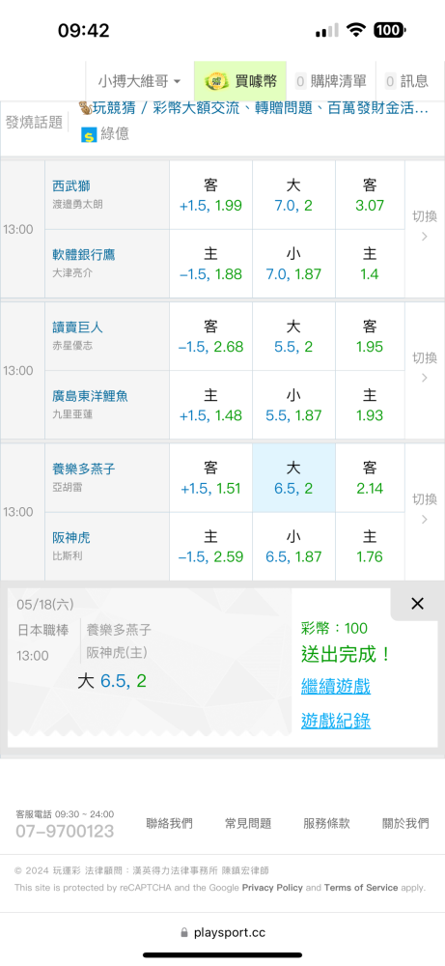Open the 遊戲紀錄 link
Image resolution: width=445 pixels, height=966 pixels.
pyautogui.click(x=336, y=721)
